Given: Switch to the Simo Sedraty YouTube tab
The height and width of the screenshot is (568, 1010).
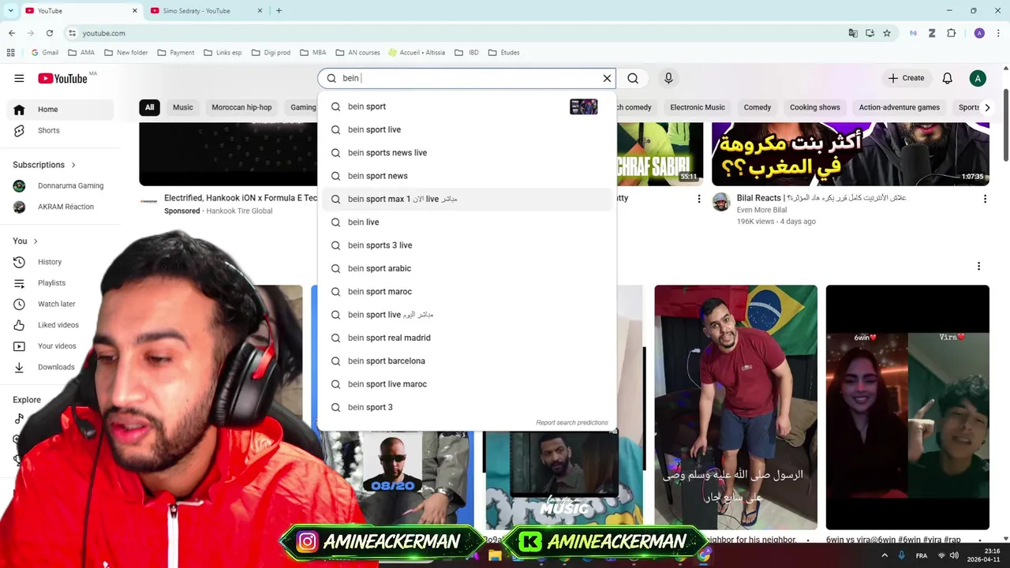Looking at the screenshot, I should (207, 11).
